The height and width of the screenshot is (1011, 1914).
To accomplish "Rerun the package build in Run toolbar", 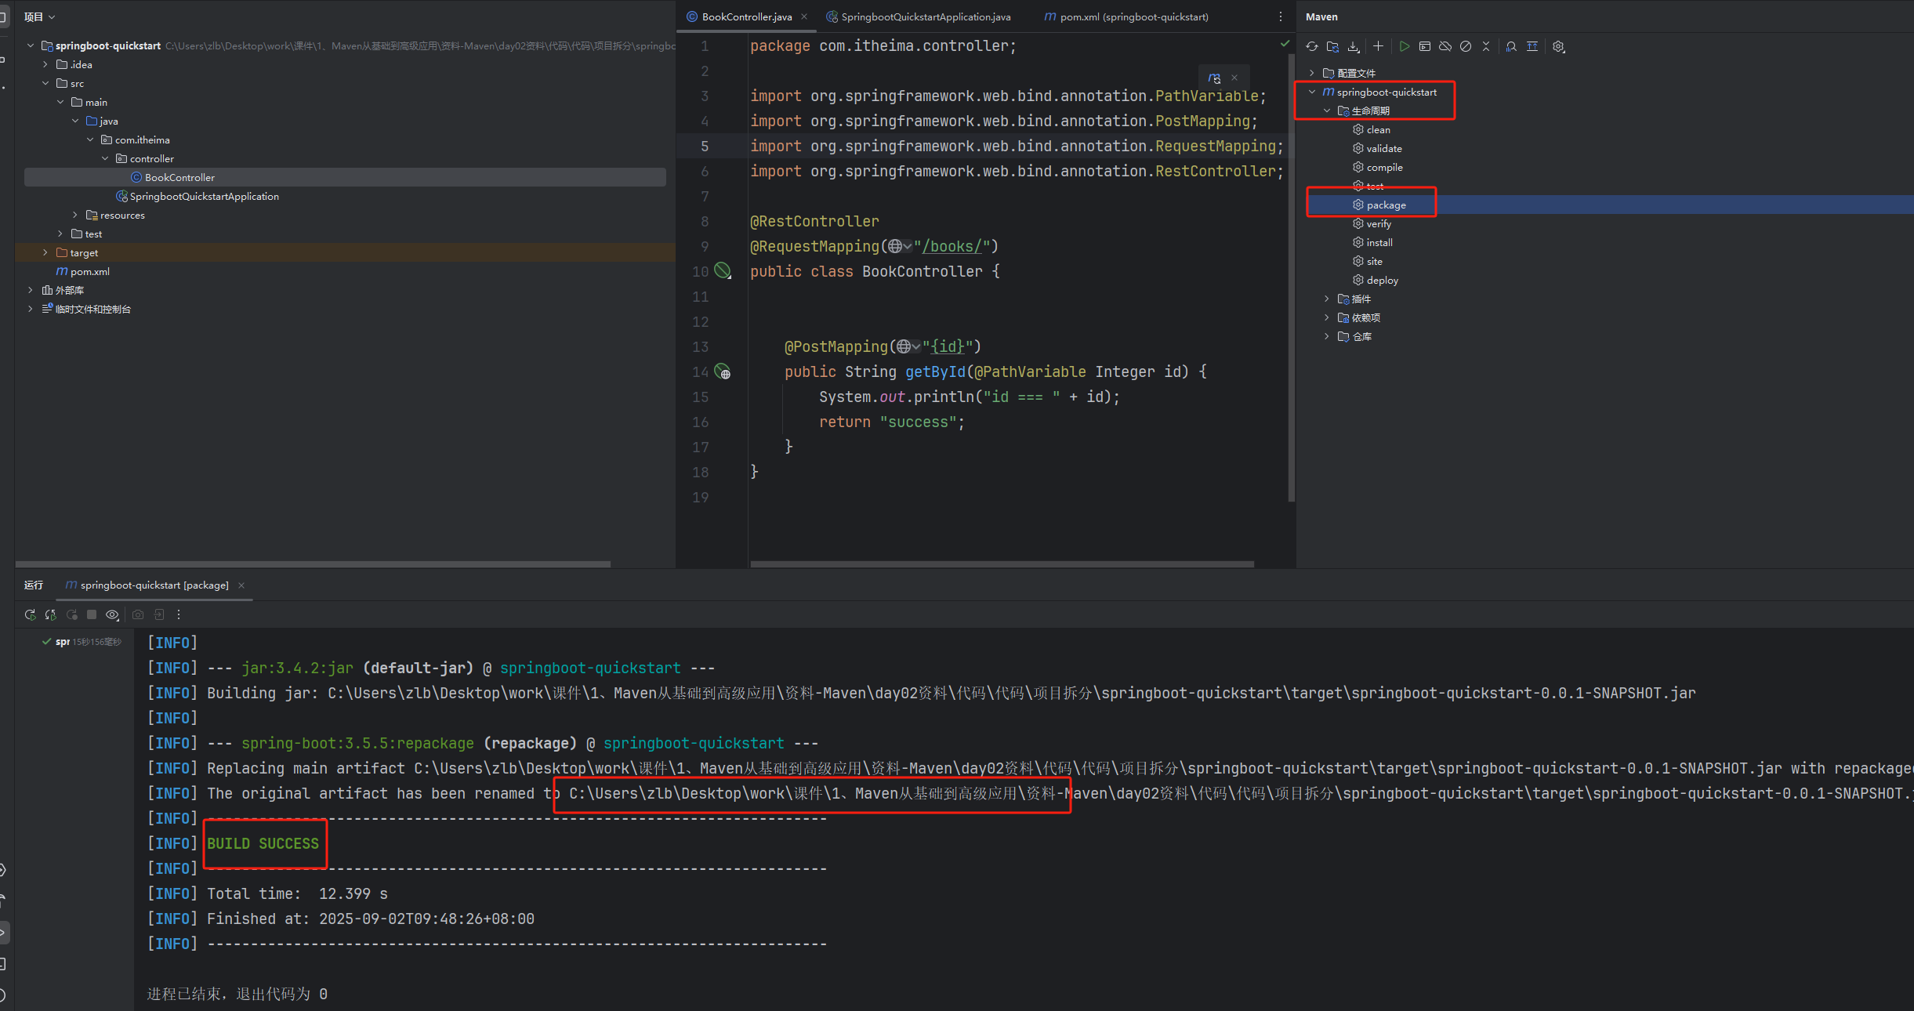I will [30, 614].
